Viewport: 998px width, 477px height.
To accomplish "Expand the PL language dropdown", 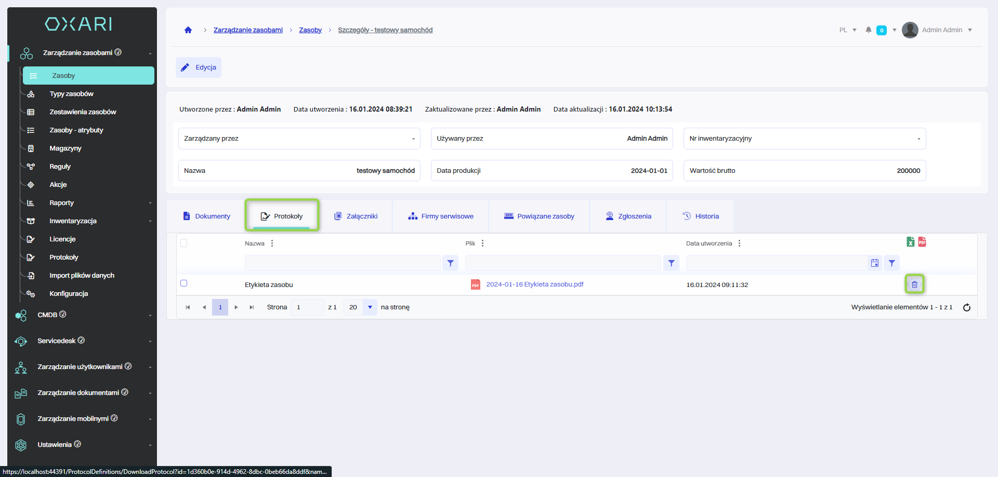I will point(848,30).
